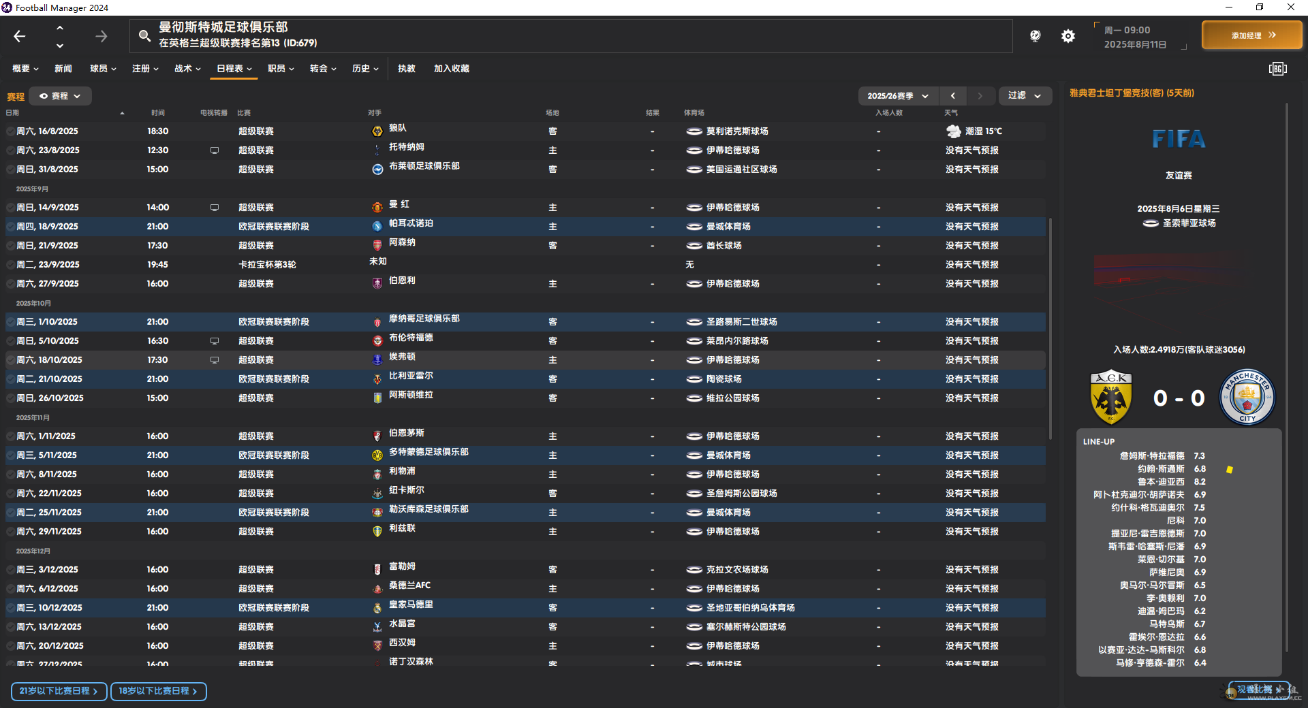The width and height of the screenshot is (1308, 708).
Task: Open the 新闻 tab
Action: (63, 69)
